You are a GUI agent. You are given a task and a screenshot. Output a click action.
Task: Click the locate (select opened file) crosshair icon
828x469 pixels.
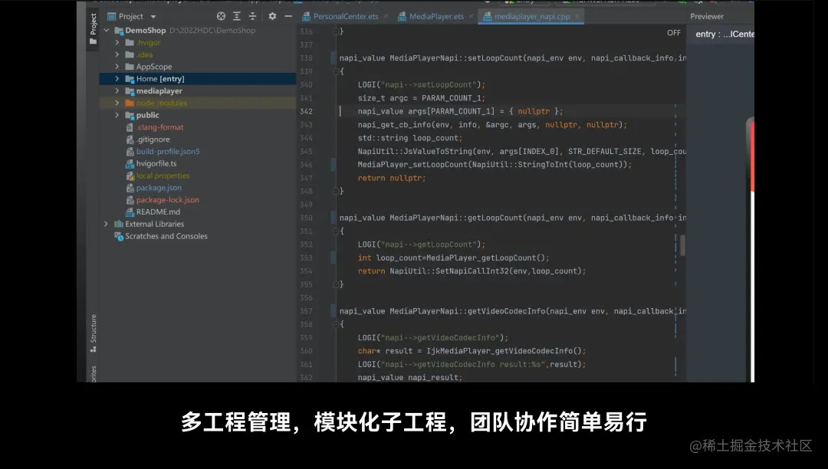pyautogui.click(x=221, y=16)
